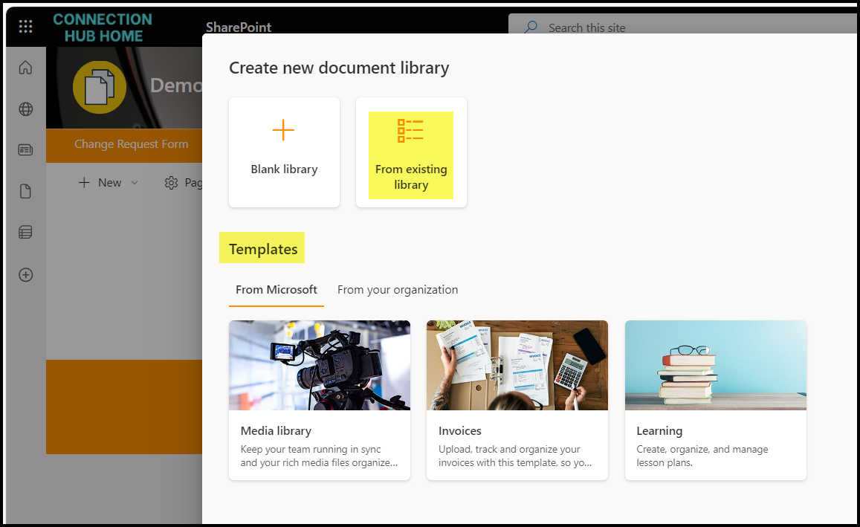The height and width of the screenshot is (527, 860).
Task: Click the Connection Hub Home logo
Action: pos(103,27)
